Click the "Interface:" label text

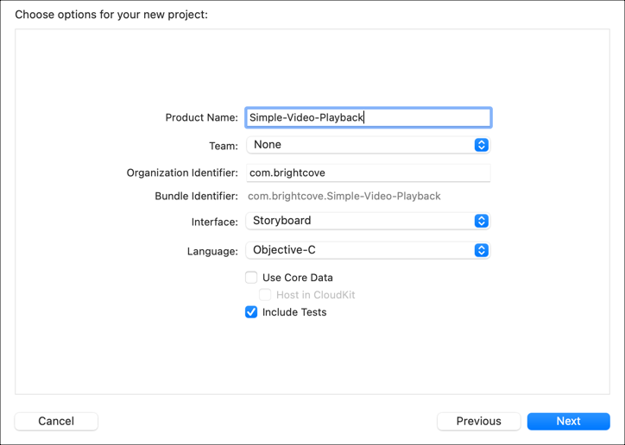(214, 222)
